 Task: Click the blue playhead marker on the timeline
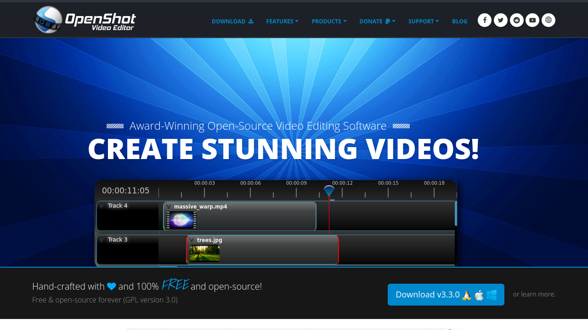[x=329, y=192]
